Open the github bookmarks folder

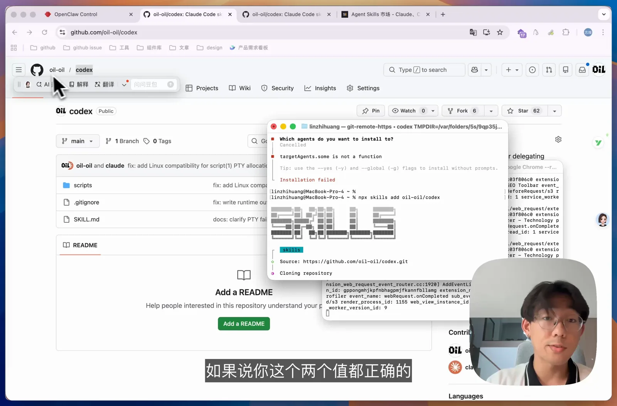point(43,47)
